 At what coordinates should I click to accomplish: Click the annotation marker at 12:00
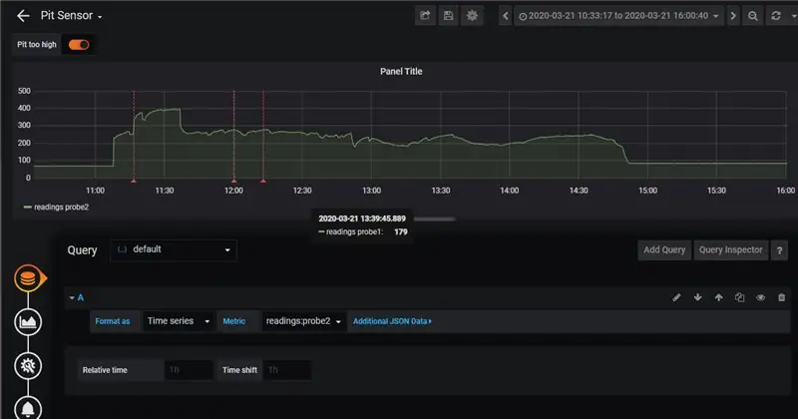[x=233, y=181]
